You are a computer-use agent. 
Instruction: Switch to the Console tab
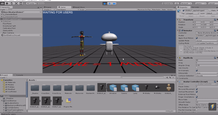tap(19, 75)
